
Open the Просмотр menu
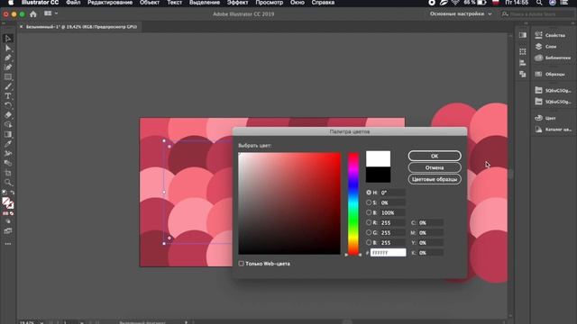click(269, 3)
